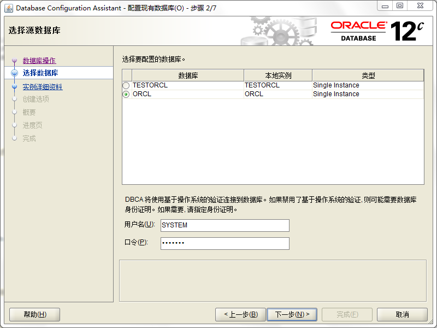The height and width of the screenshot is (328, 437).
Task: Click the ORCL database name cell
Action: [x=188, y=94]
